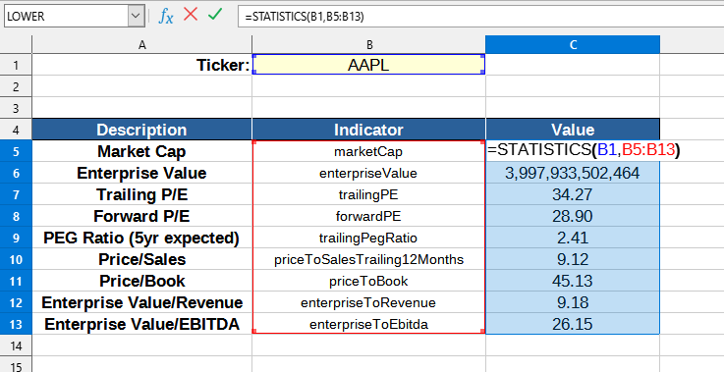Select row 9 header
Image resolution: width=724 pixels, height=372 pixels.
[x=16, y=238]
